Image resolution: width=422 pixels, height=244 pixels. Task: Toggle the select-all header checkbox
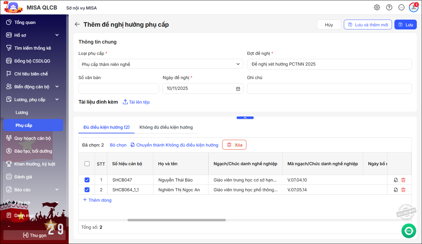point(87,164)
